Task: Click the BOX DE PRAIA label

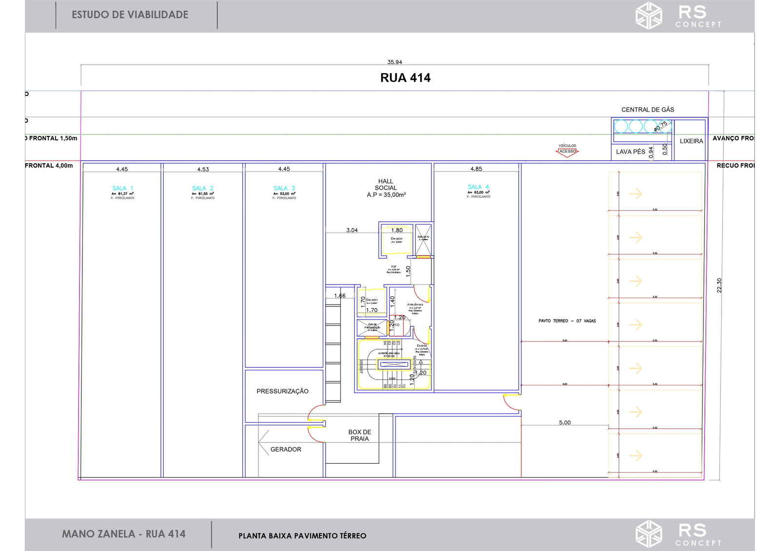Action: point(360,435)
